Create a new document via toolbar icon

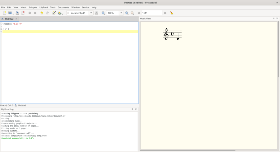click(4, 13)
